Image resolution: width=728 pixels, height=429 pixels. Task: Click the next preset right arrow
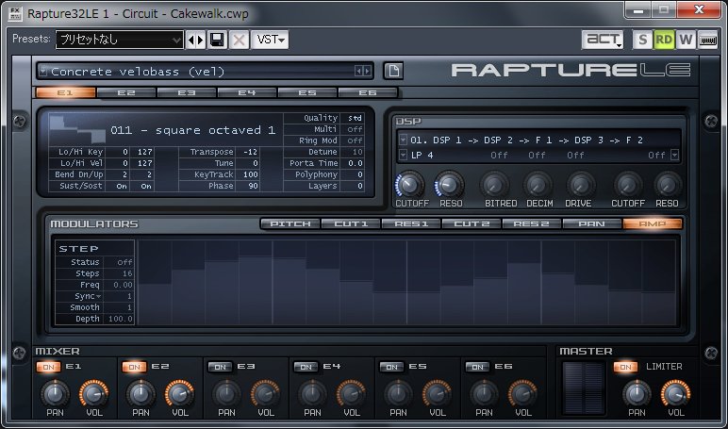click(x=200, y=40)
